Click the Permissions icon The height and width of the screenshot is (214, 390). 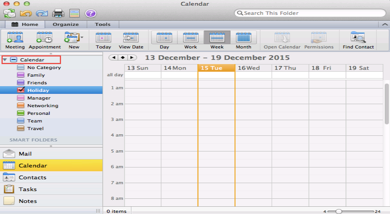pos(319,38)
